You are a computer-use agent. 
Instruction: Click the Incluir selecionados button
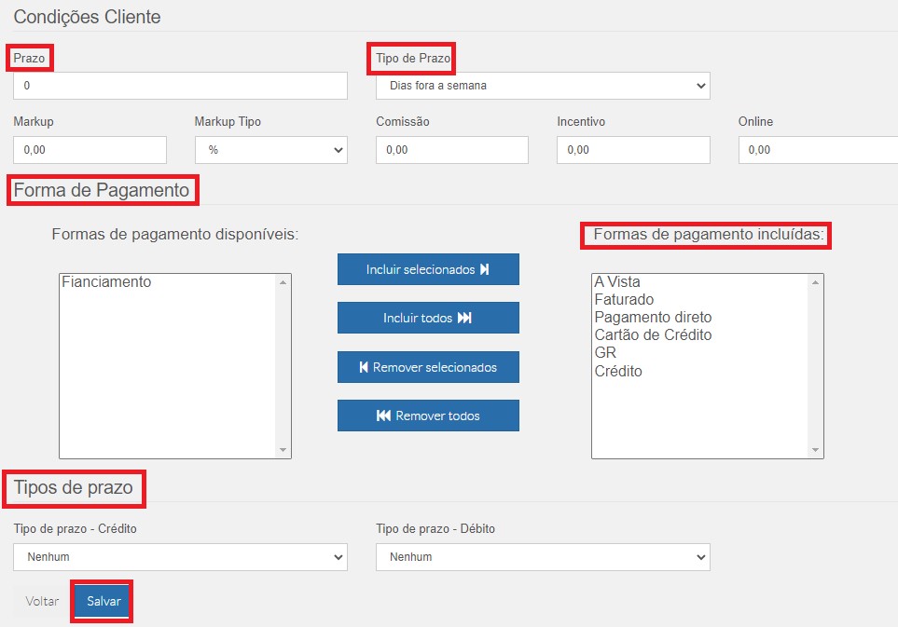tap(428, 269)
